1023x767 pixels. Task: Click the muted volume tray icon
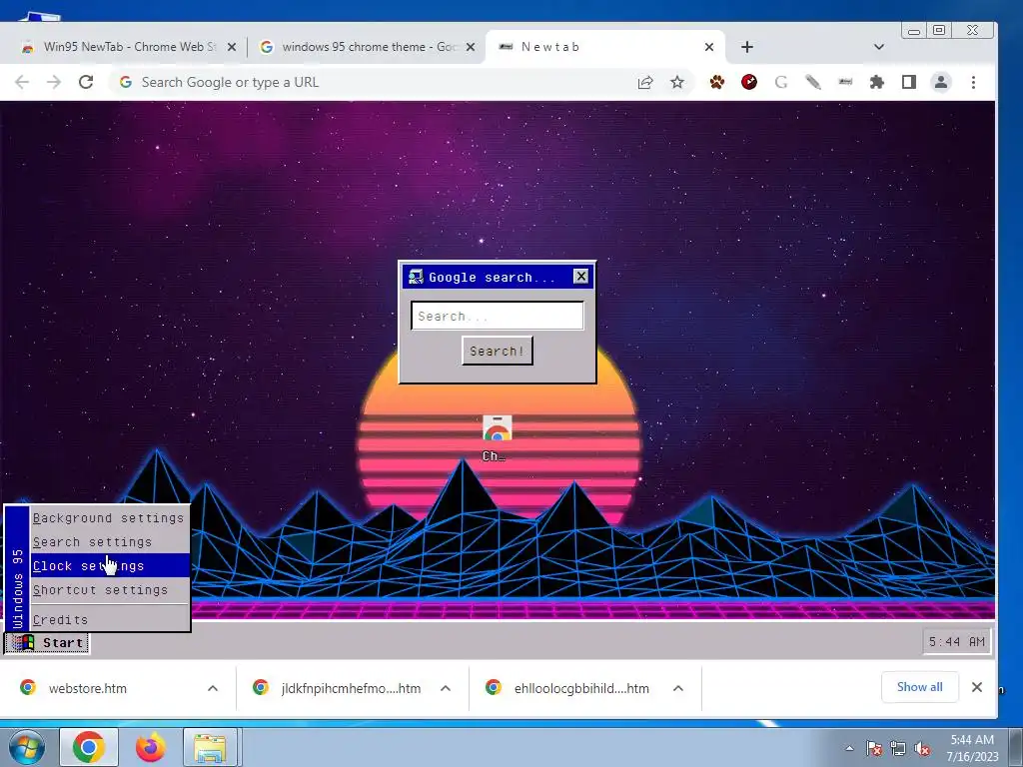(x=922, y=748)
